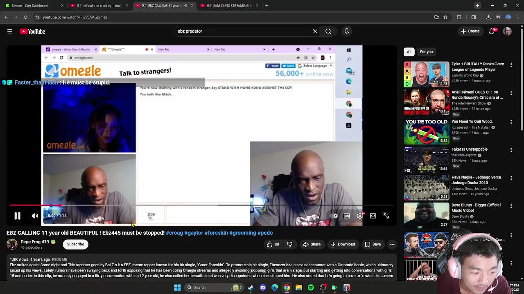Open the YouTube guide hamburger menu
The width and height of the screenshot is (524, 294).
(x=10, y=31)
